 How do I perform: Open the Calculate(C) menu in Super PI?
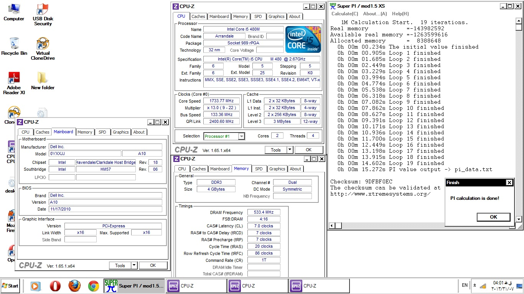click(345, 14)
